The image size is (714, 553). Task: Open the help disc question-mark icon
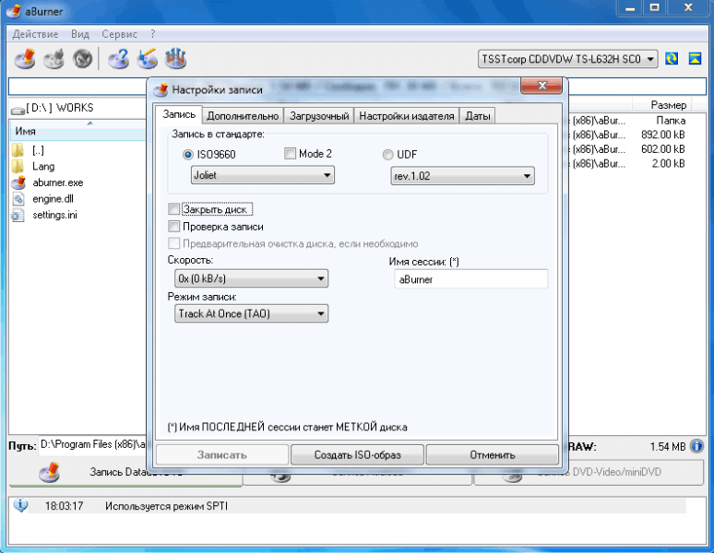pos(118,59)
